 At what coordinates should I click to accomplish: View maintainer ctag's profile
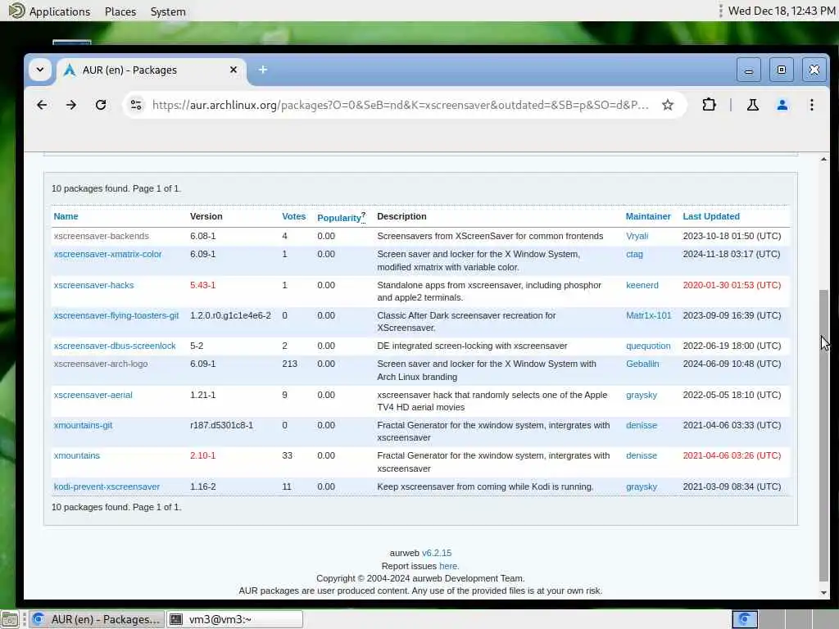click(634, 254)
